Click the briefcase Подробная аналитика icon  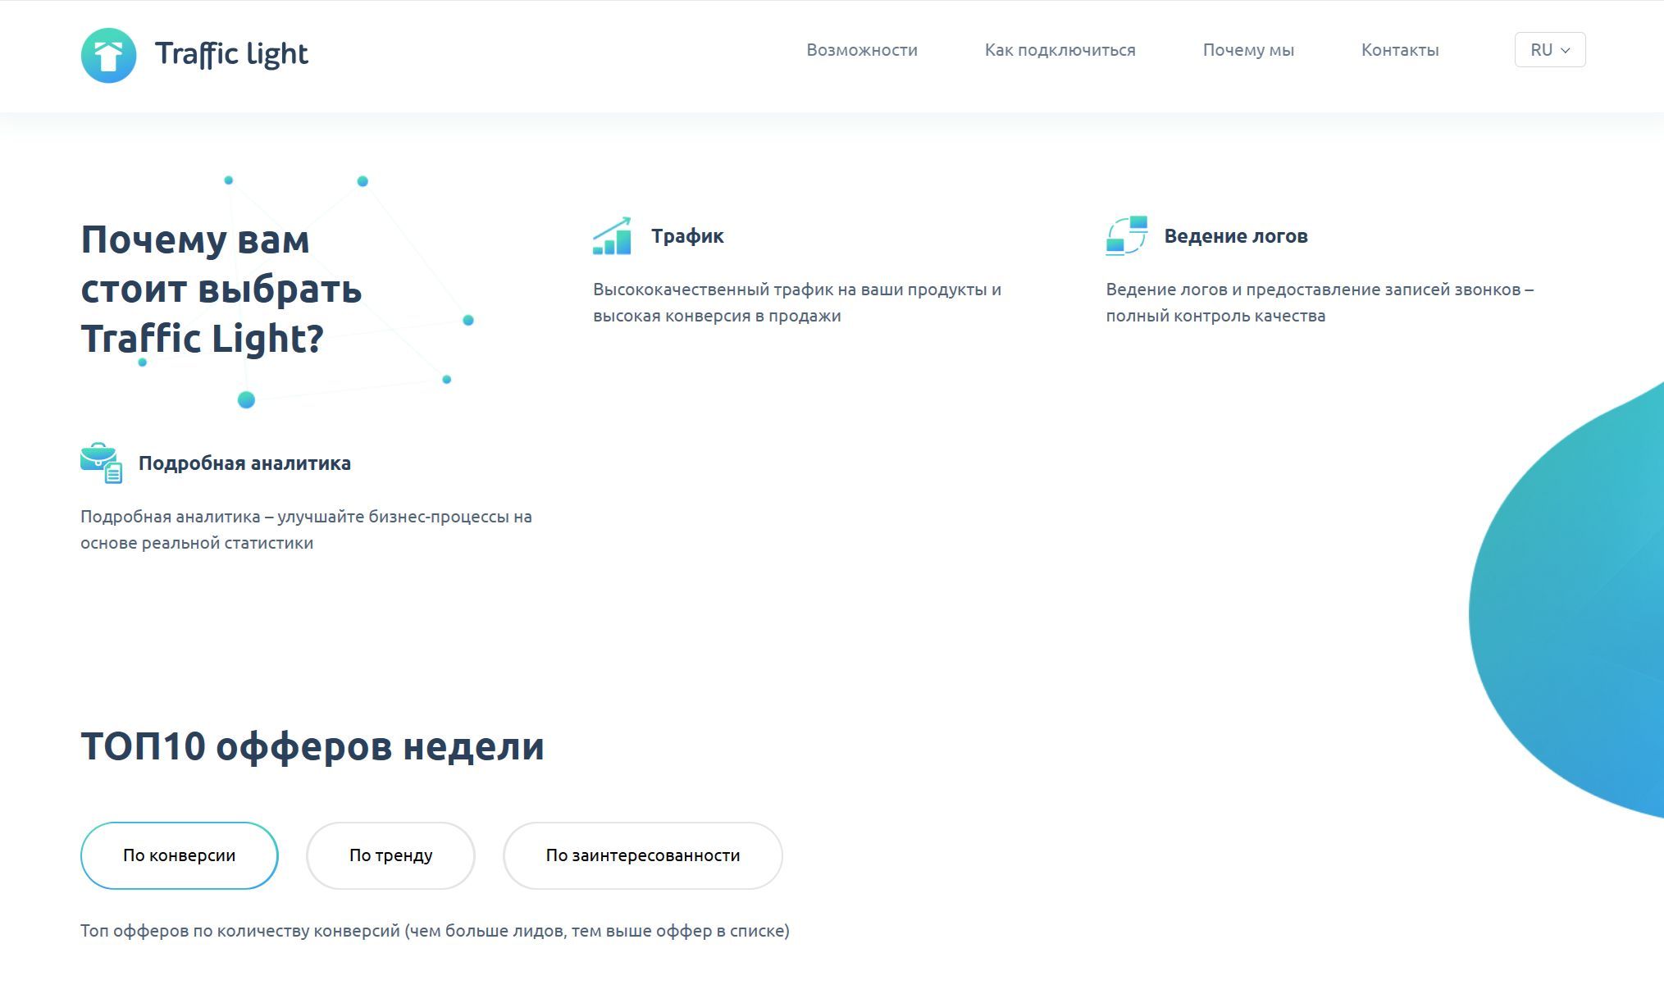coord(101,463)
